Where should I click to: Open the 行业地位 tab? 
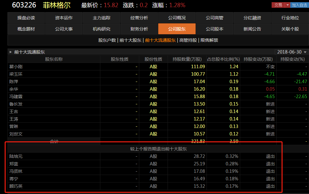[x=290, y=18]
